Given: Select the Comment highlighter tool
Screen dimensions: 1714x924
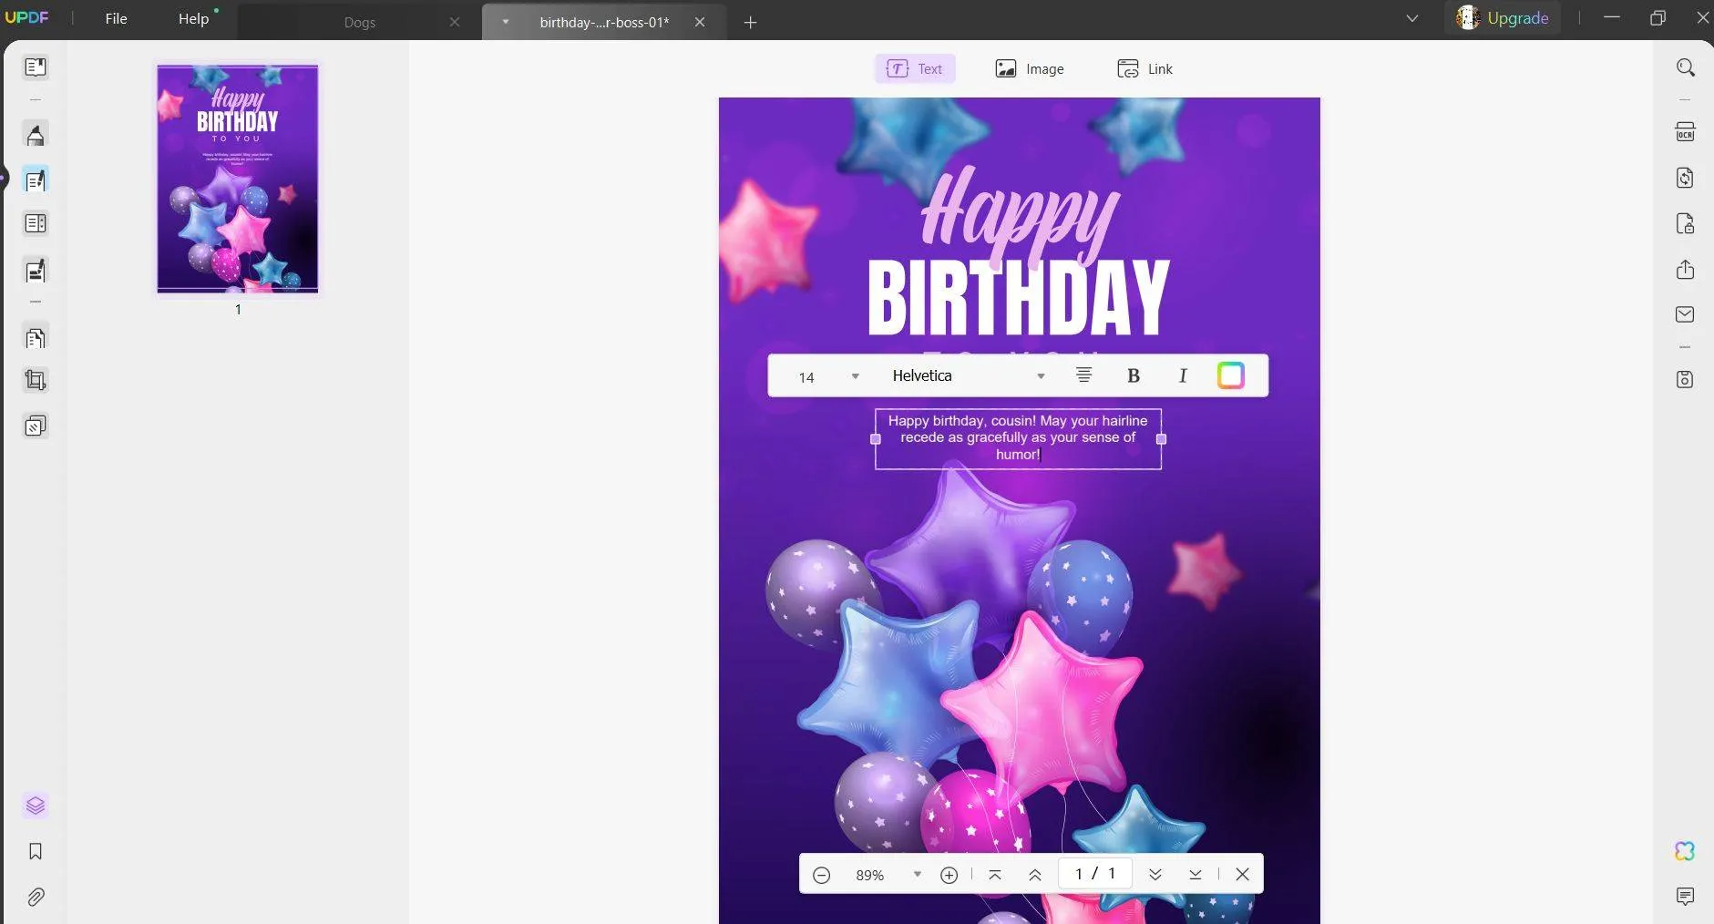Looking at the screenshot, I should coord(36,135).
